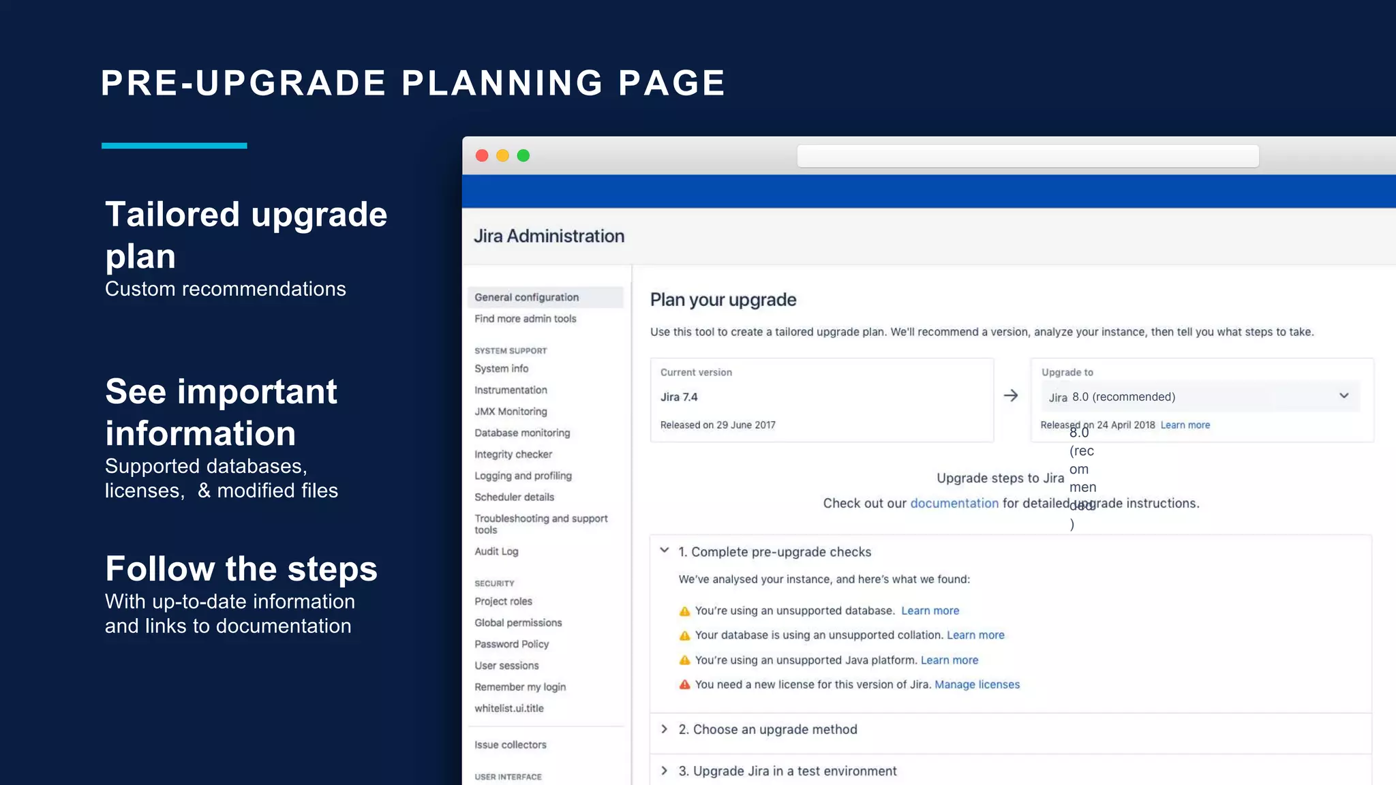
Task: Click Learn more for unsupported collation
Action: 975,635
